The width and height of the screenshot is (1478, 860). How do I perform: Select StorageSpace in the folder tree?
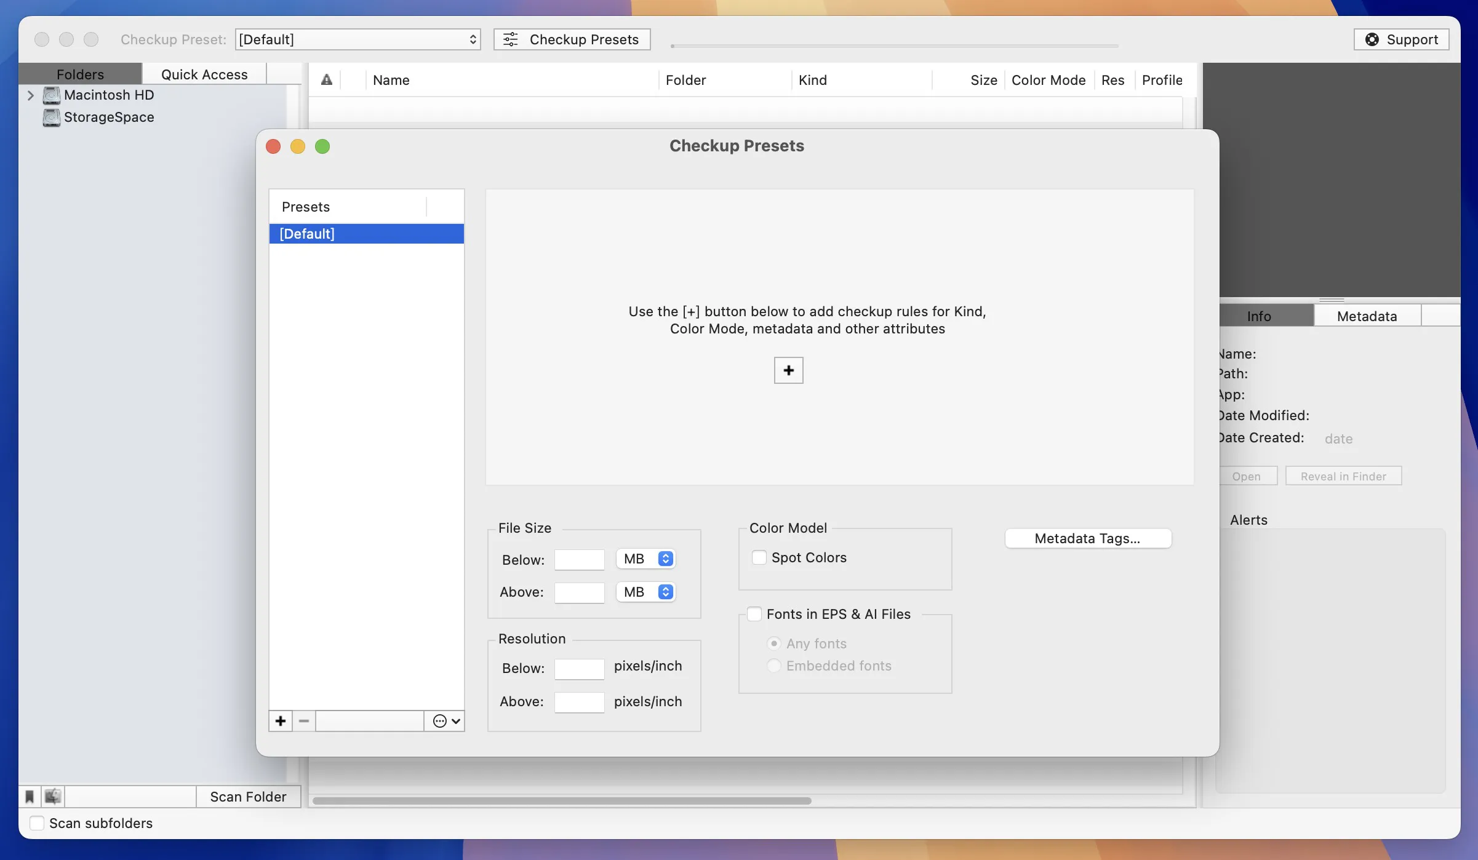[109, 117]
